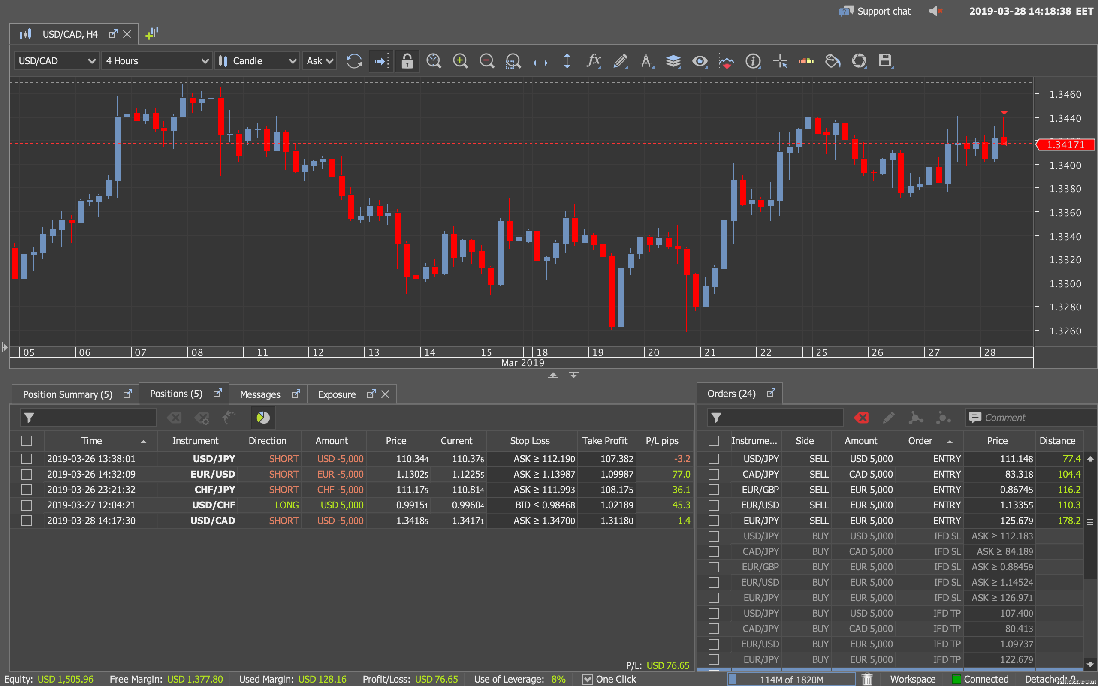This screenshot has width=1098, height=686.
Task: Sort positions by the Time column header
Action: (x=100, y=441)
